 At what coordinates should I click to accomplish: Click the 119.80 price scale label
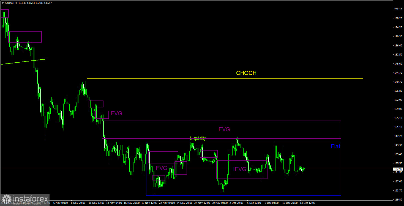(x=398, y=200)
